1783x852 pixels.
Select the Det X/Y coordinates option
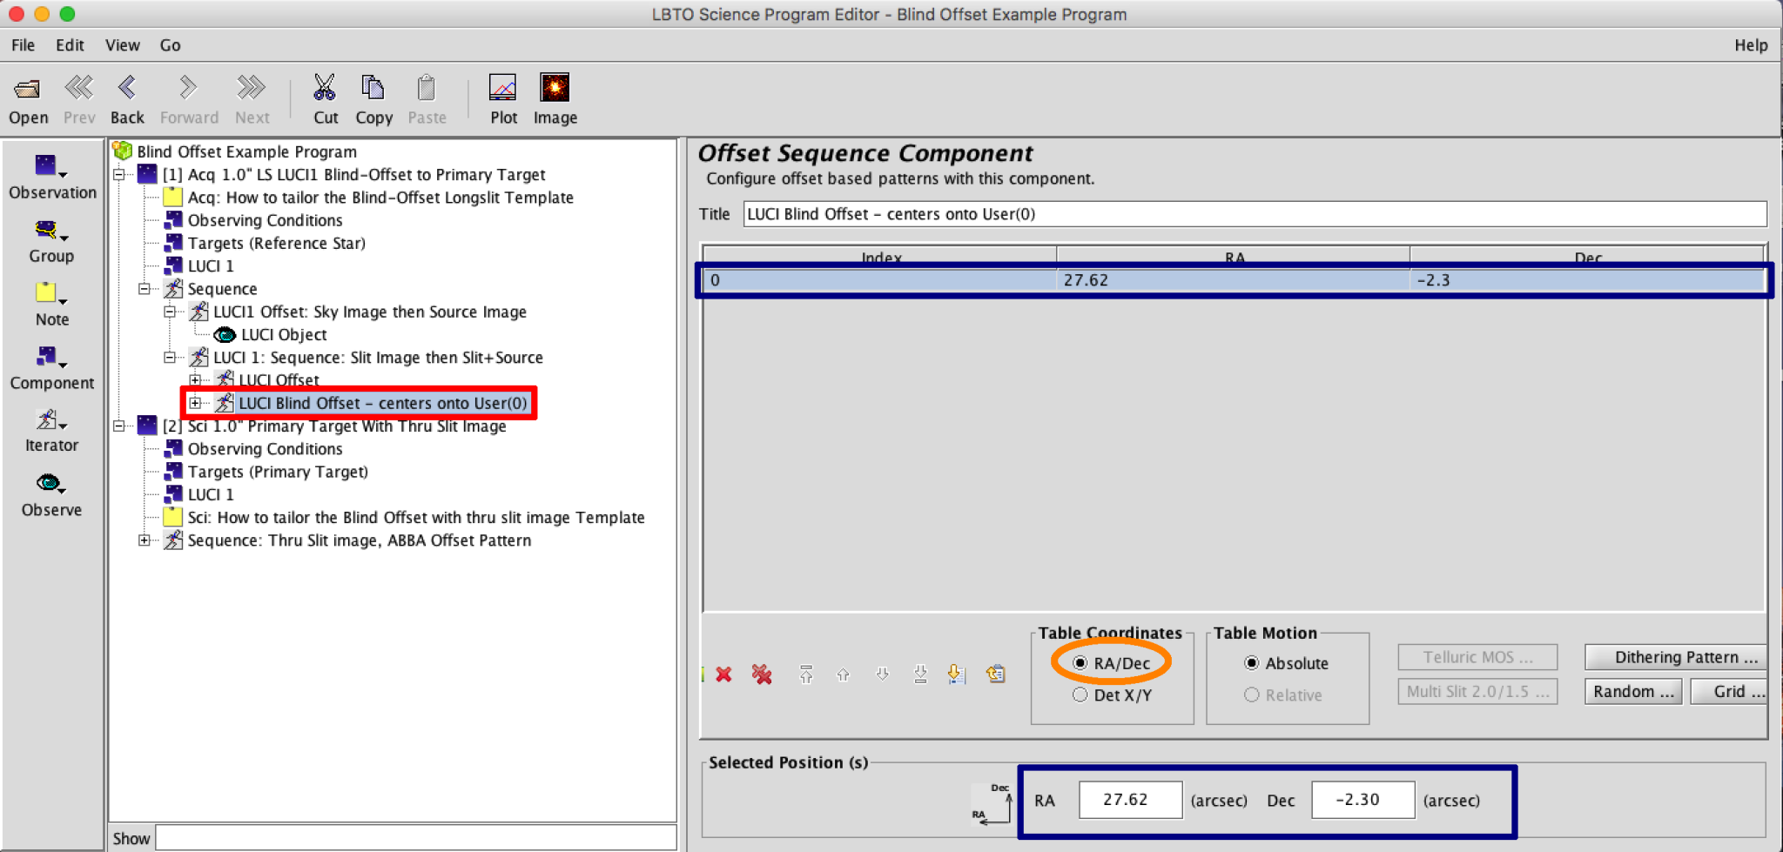pos(1080,694)
